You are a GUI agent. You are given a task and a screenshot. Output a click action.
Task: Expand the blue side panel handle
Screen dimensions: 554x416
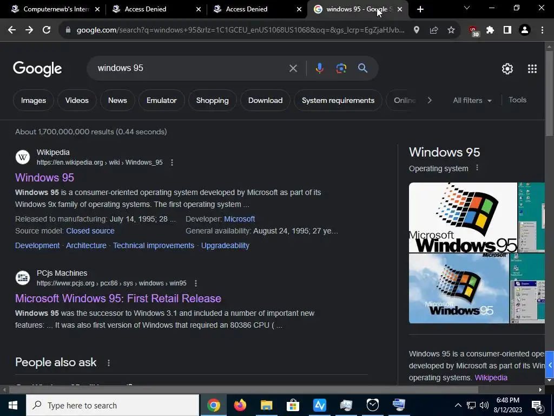(x=550, y=365)
